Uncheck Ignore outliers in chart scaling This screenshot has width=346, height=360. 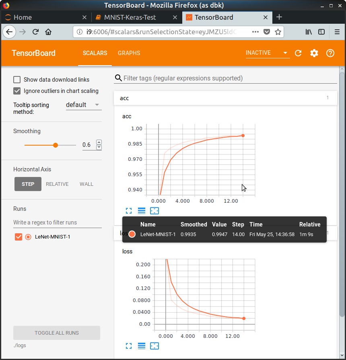tap(17, 91)
